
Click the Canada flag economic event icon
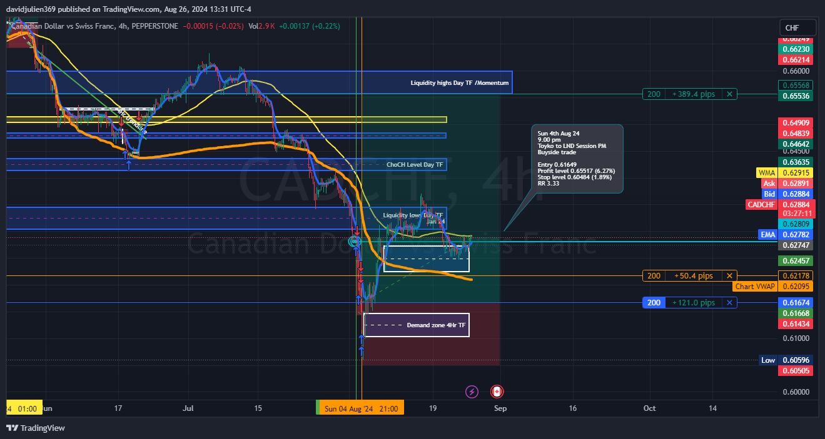(497, 392)
